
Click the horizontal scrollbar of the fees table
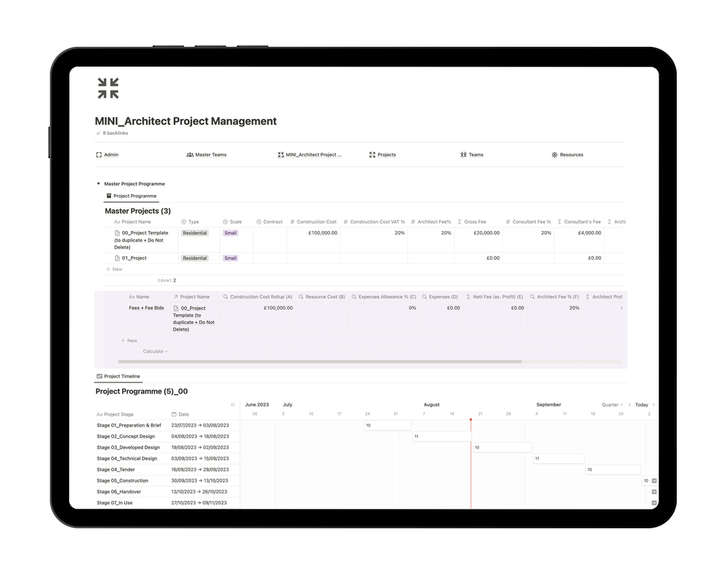coord(320,362)
